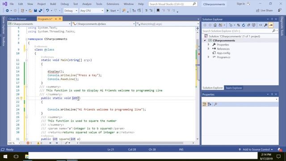The image size is (286, 161).
Task: Click Add to Source Control
Action: point(256,149)
